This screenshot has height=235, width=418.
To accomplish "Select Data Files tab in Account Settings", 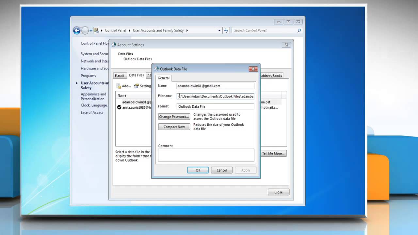I will 136,75.
